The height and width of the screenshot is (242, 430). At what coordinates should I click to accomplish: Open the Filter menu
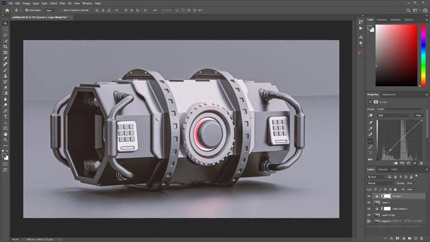[x=62, y=3]
